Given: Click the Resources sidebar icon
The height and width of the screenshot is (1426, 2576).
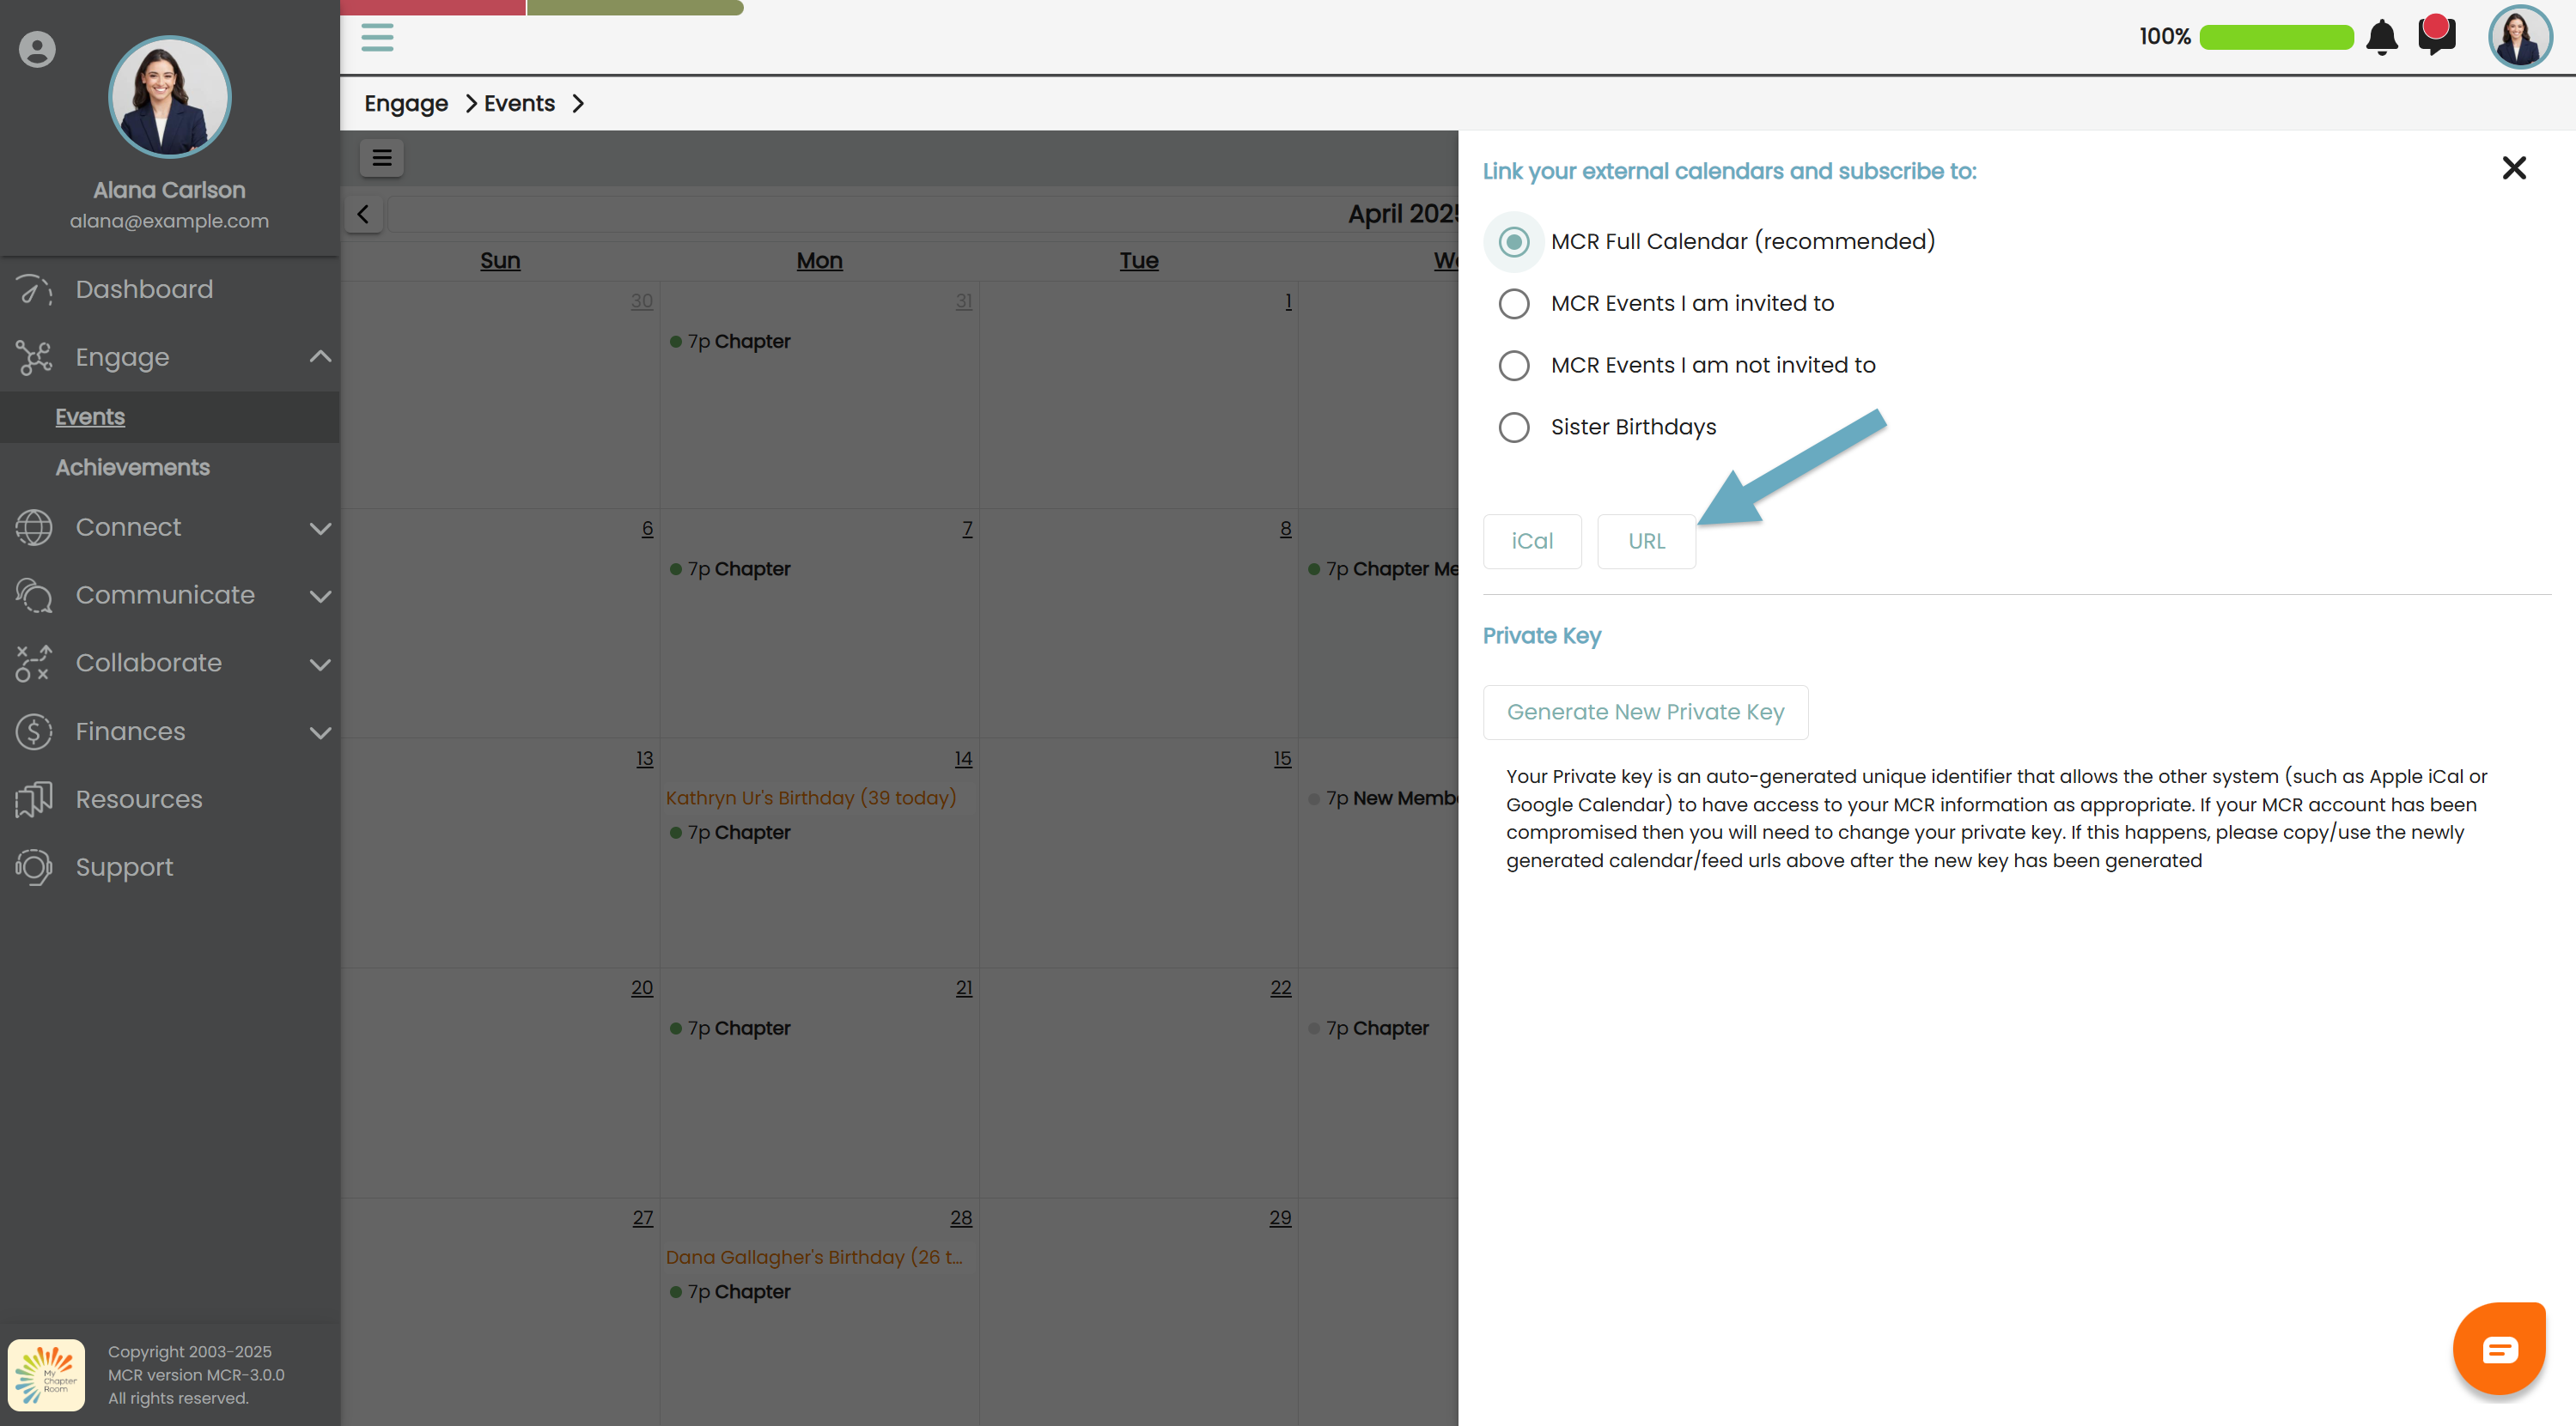Looking at the screenshot, I should click(x=34, y=799).
